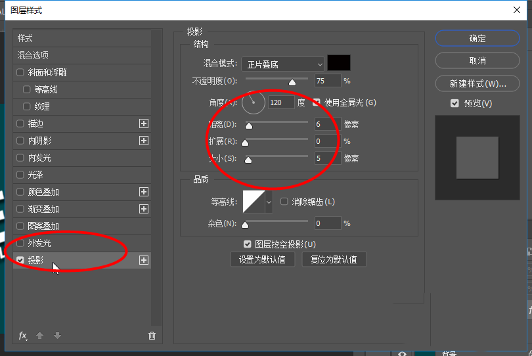Enable the 颜色叠加 checkbox

[x=20, y=192]
